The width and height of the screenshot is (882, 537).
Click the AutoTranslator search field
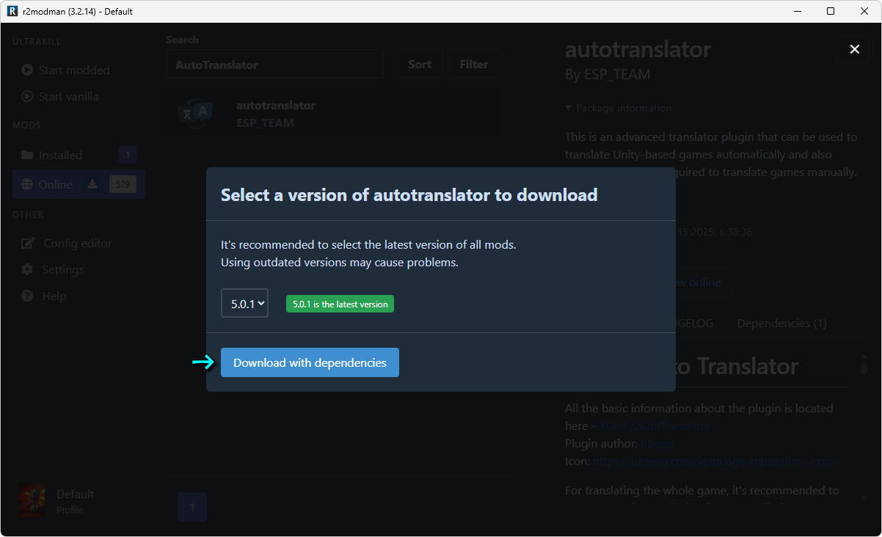tap(274, 65)
